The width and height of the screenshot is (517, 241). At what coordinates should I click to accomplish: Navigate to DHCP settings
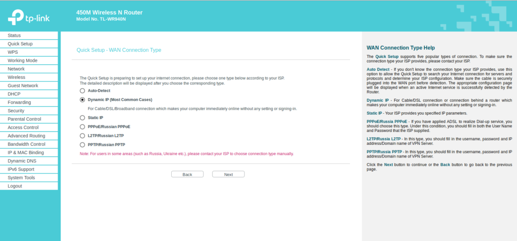click(x=14, y=94)
